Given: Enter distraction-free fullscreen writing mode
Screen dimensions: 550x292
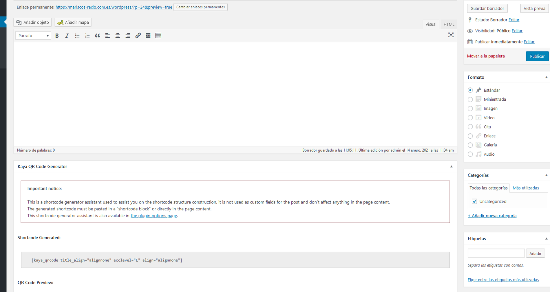Looking at the screenshot, I should (451, 35).
